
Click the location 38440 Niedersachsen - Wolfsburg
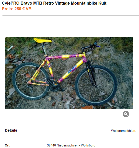coord(71,145)
